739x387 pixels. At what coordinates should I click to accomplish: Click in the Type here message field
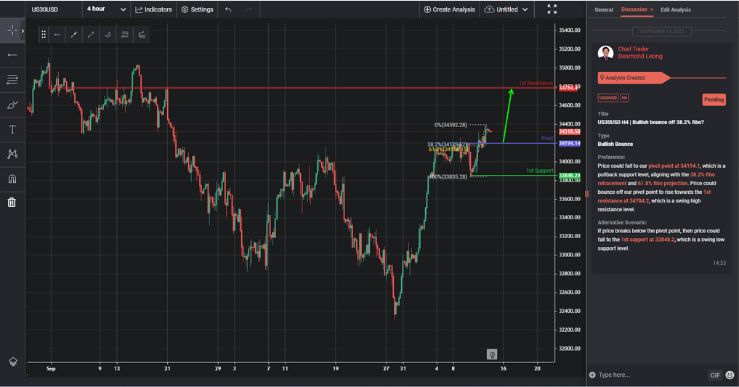(650, 375)
